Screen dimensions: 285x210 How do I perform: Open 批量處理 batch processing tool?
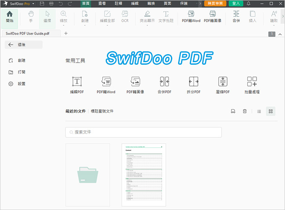(252, 85)
